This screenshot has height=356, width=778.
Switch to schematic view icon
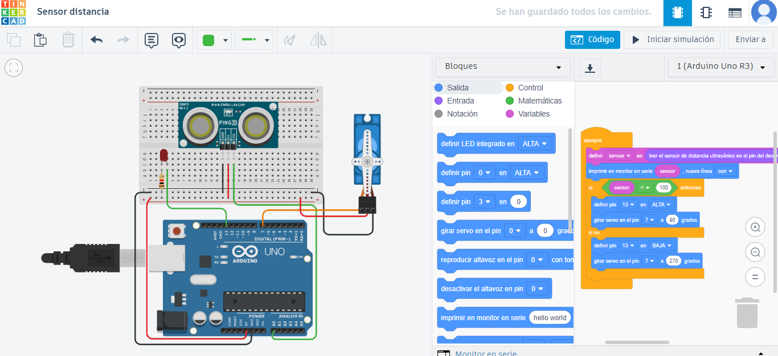point(706,13)
